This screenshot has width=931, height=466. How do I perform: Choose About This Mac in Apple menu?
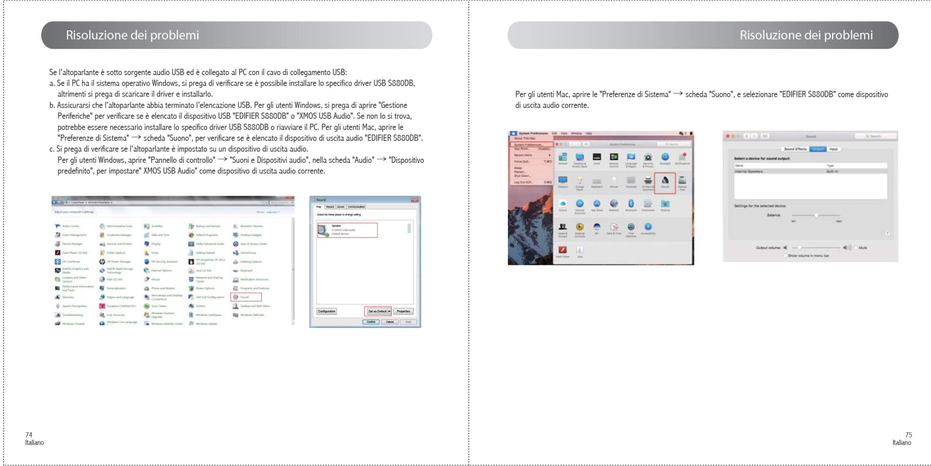[525, 138]
